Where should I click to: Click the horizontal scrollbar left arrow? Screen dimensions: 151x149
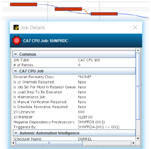[14, 143]
